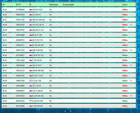Click the flag icon beside 89.19.175.68
The height and width of the screenshot is (113, 140).
[x=30, y=35]
